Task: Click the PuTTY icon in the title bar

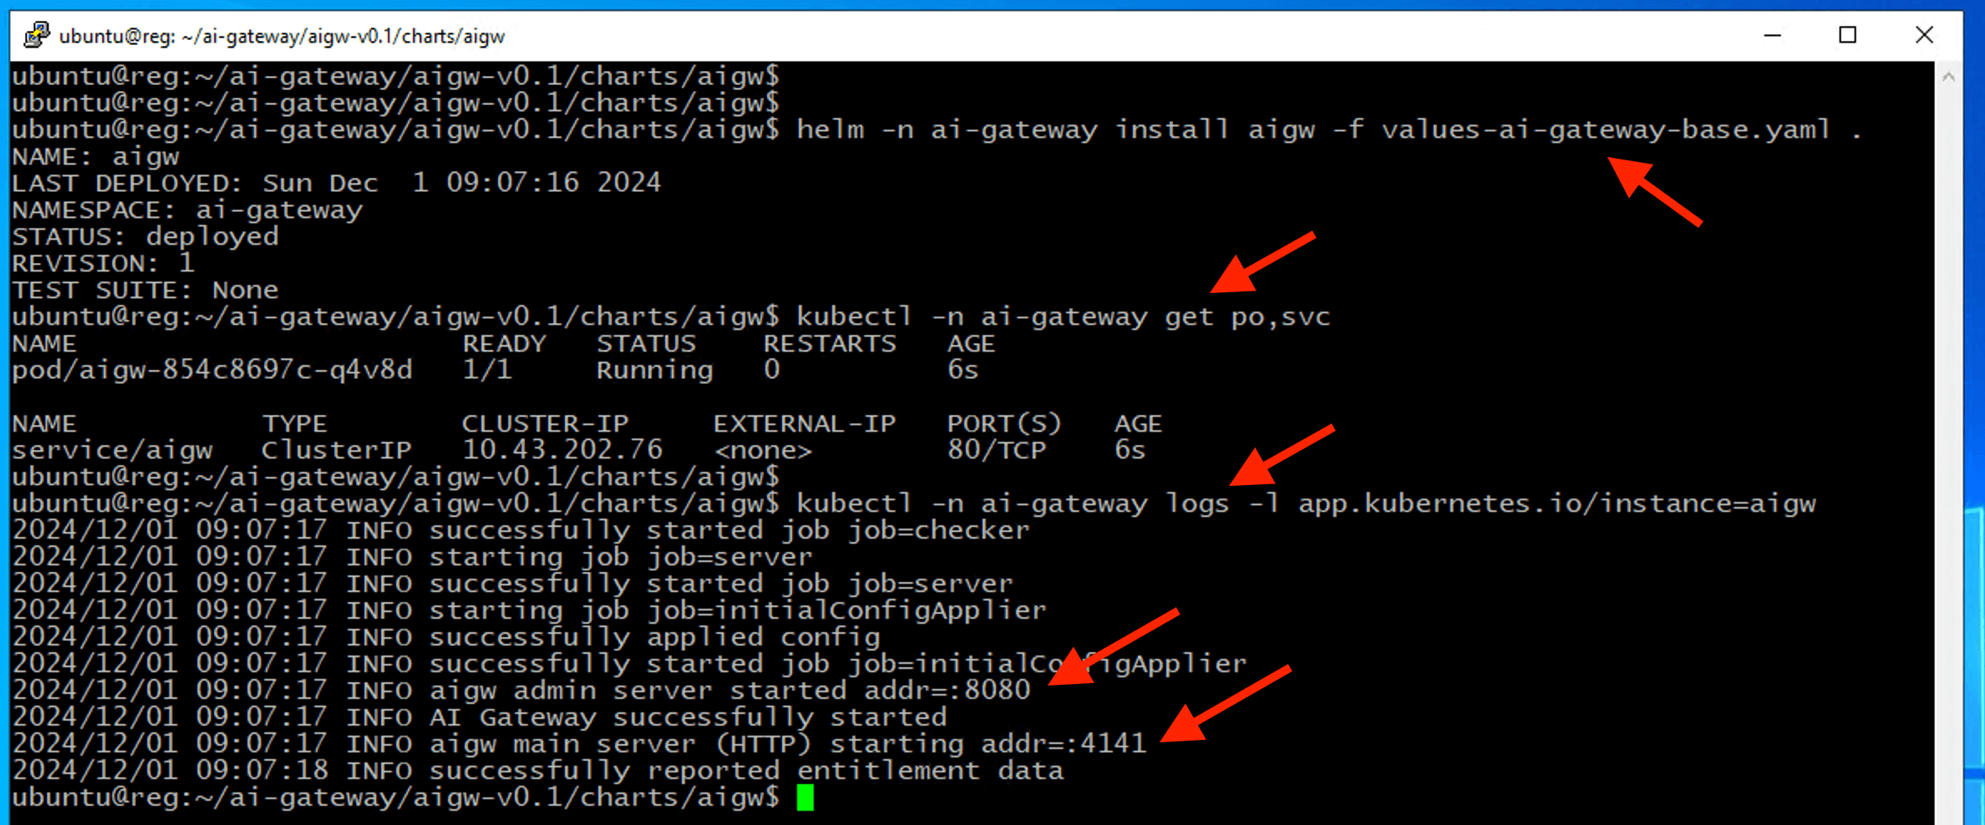Action: pos(37,35)
